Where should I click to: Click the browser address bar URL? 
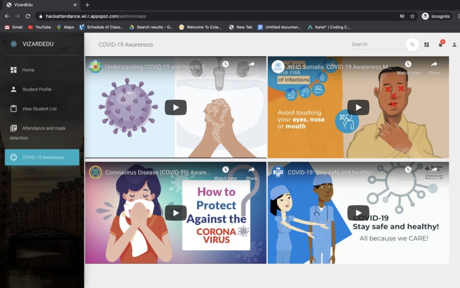click(96, 16)
